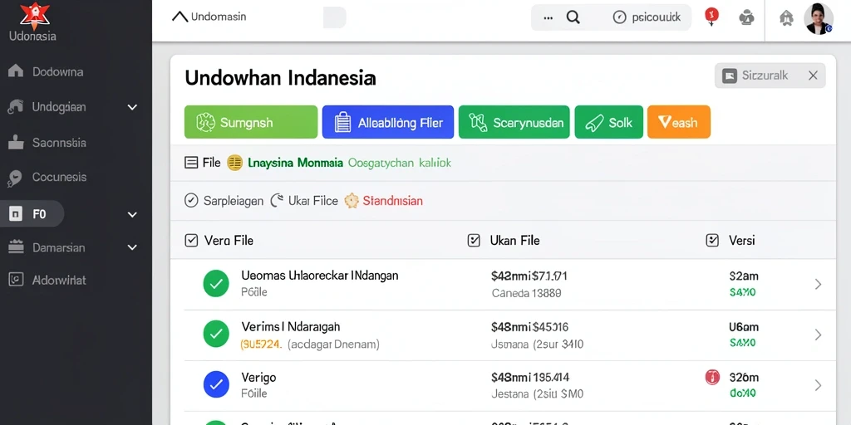Click the gray club-shaped icon in top bar
Screen dimensions: 851x425
746,18
